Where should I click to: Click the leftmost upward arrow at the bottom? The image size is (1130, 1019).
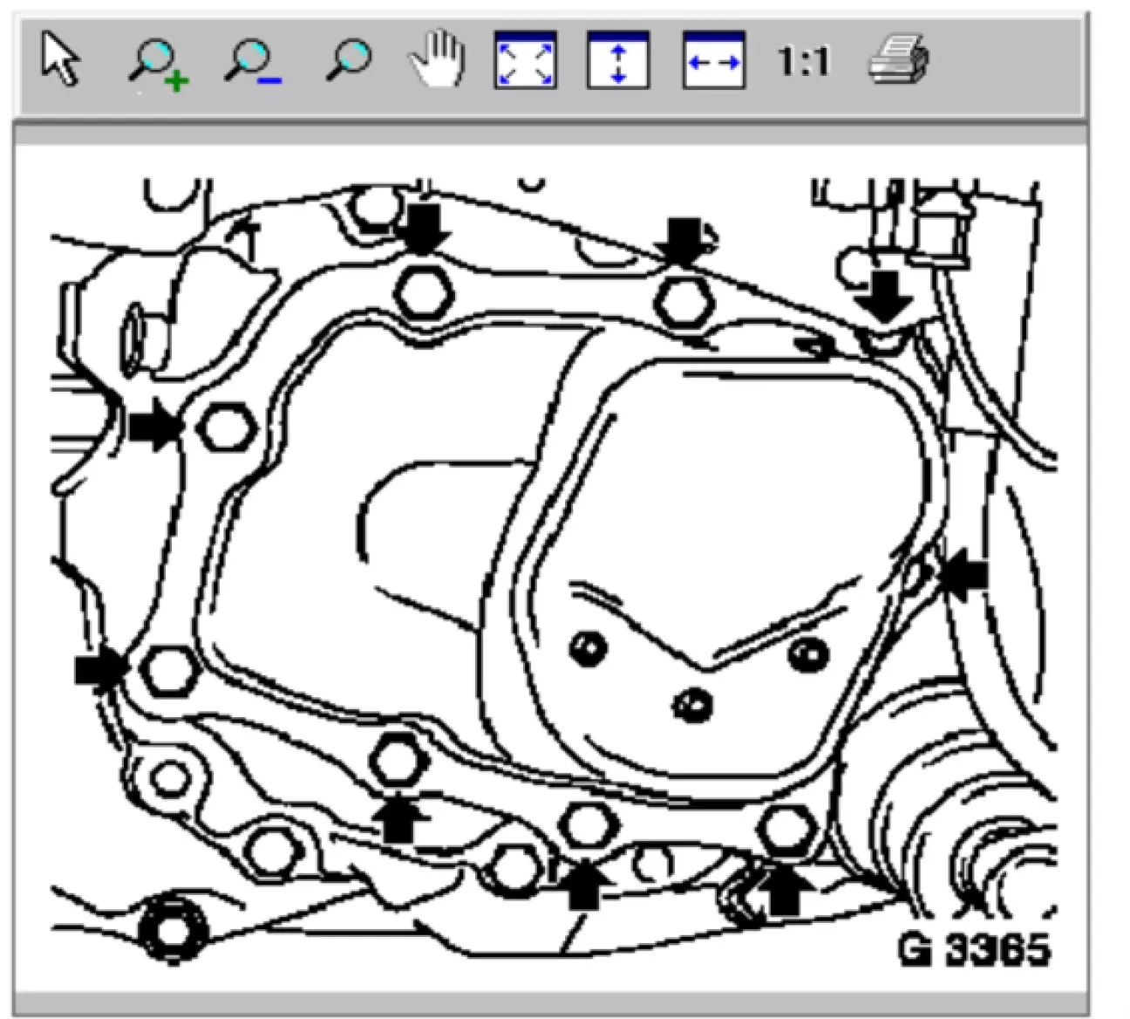pos(399,818)
